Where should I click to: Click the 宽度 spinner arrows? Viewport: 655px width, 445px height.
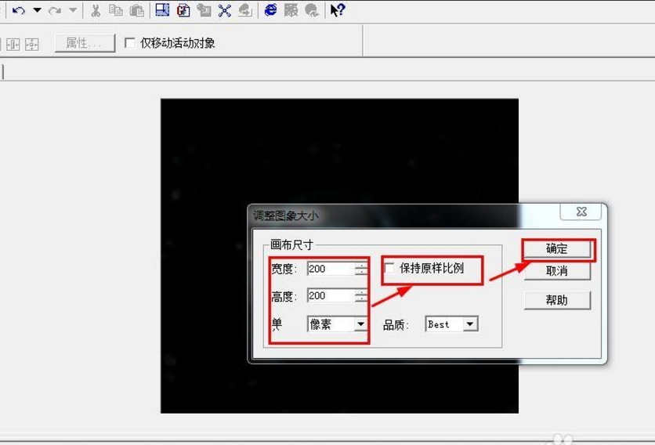[x=361, y=269]
